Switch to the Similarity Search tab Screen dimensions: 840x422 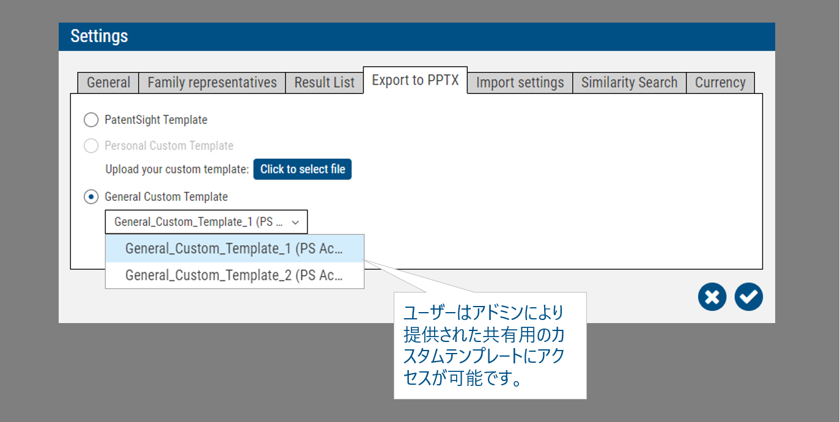pyautogui.click(x=629, y=82)
